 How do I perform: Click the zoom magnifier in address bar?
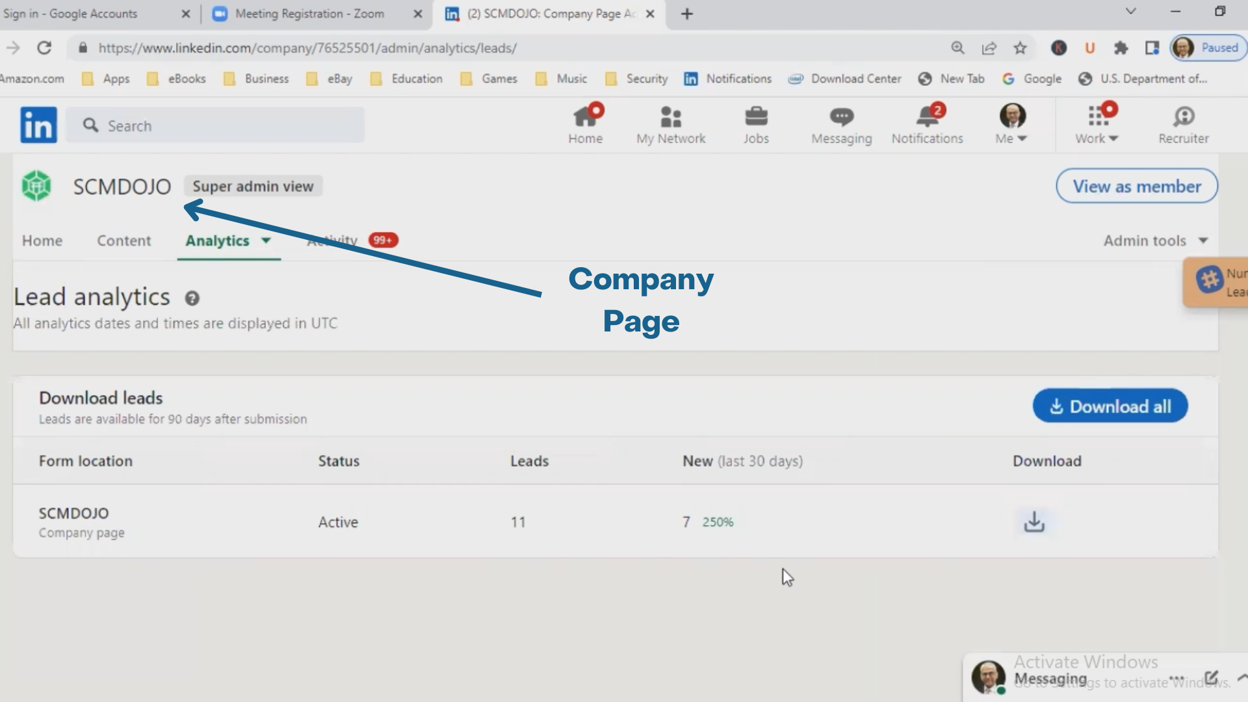[957, 47]
